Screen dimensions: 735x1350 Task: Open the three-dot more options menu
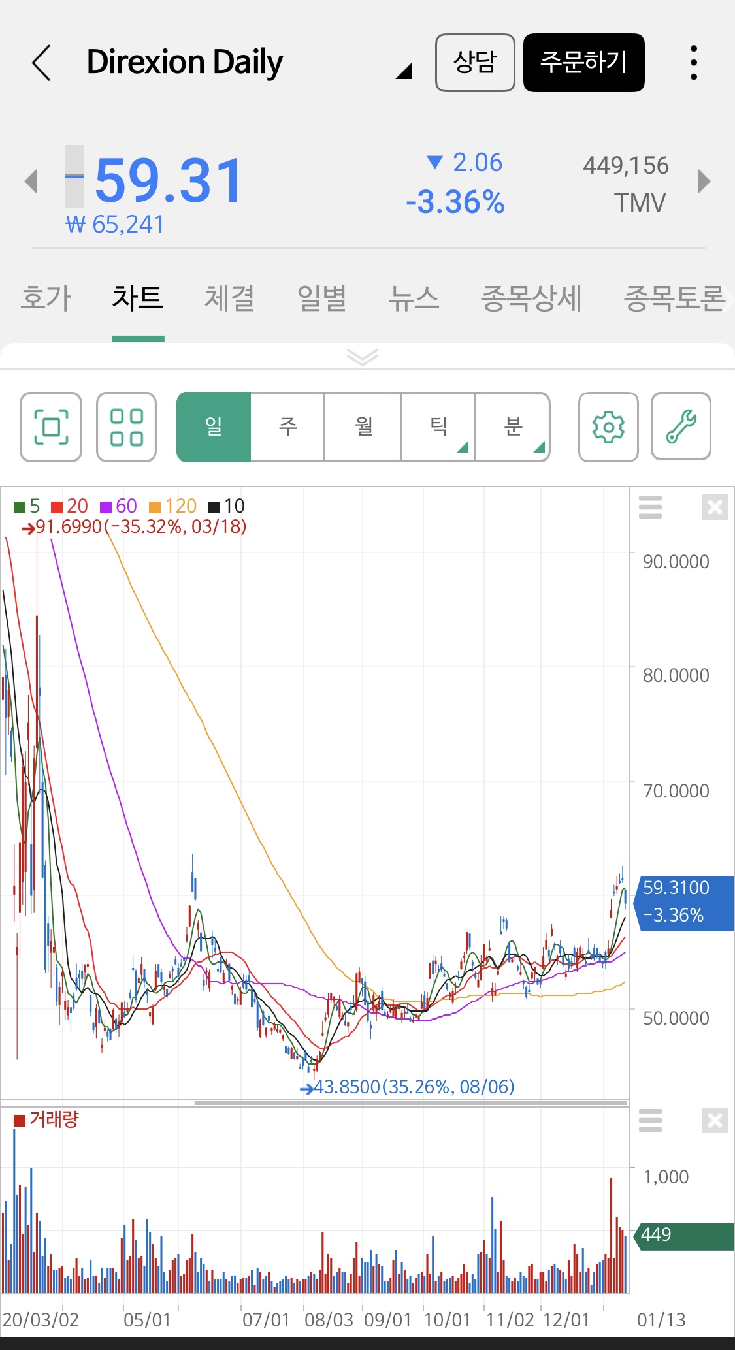click(693, 63)
